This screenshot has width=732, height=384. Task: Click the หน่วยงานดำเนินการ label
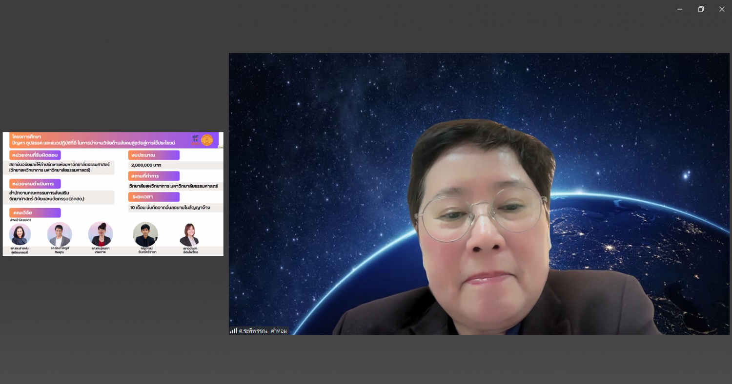(35, 184)
